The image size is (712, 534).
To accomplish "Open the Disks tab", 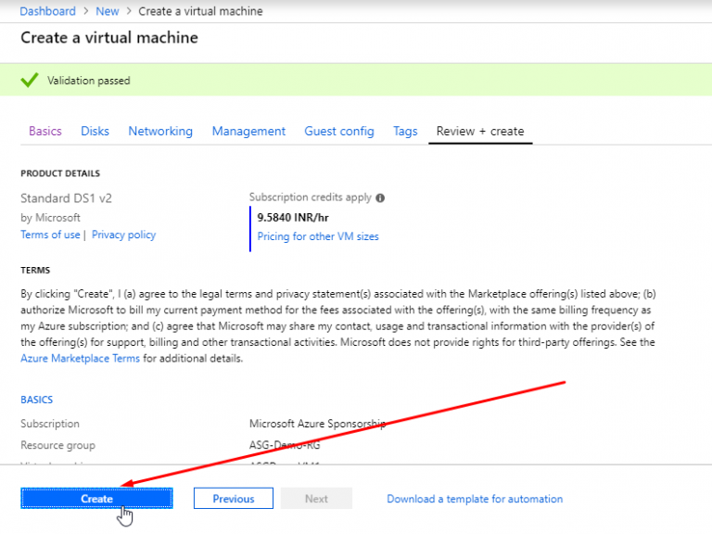I will click(x=95, y=131).
